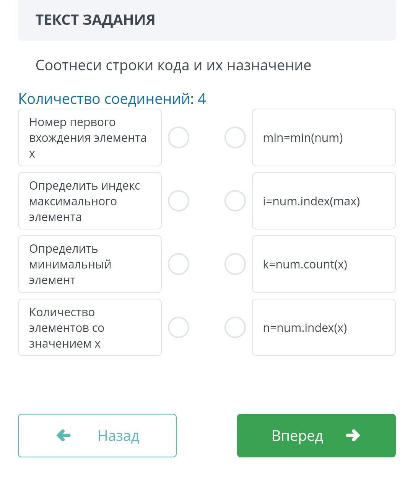The image size is (413, 496).
Task: Click the n=num.index(x) code card
Action: [x=324, y=327]
